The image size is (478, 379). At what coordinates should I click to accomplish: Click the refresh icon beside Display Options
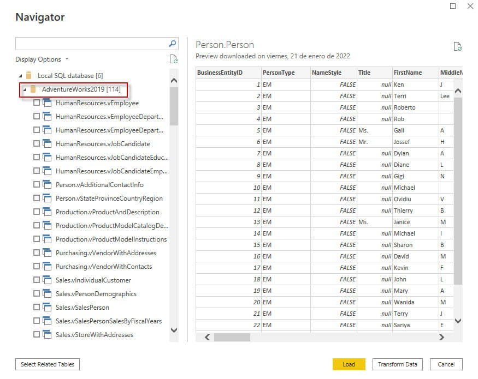pyautogui.click(x=173, y=59)
